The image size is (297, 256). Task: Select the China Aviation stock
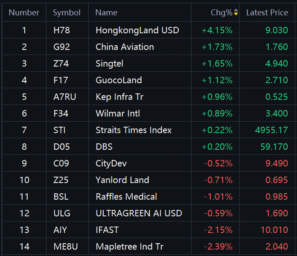point(125,47)
